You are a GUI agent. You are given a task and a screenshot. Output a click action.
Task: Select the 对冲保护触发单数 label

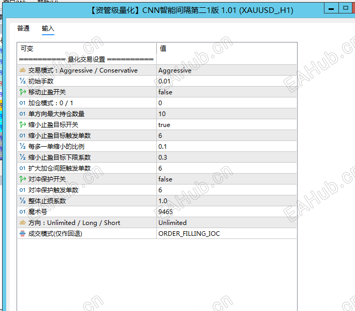pyautogui.click(x=53, y=190)
